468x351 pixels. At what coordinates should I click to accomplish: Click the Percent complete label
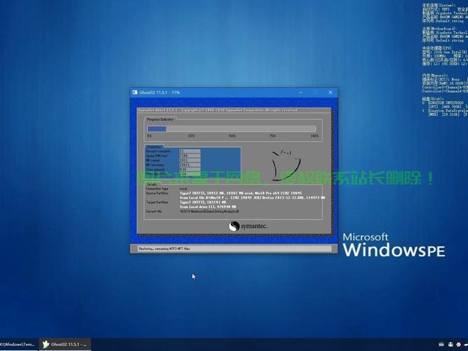[x=158, y=151]
